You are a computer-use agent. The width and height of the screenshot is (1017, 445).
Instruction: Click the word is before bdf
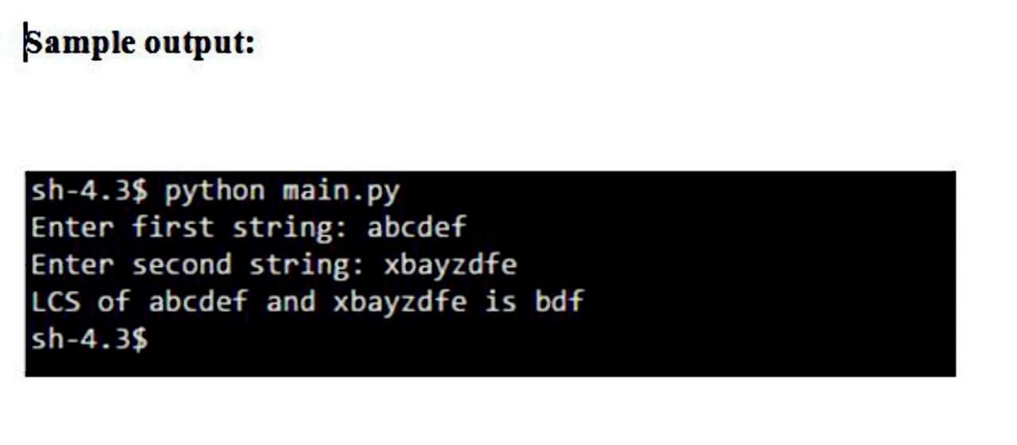point(501,301)
